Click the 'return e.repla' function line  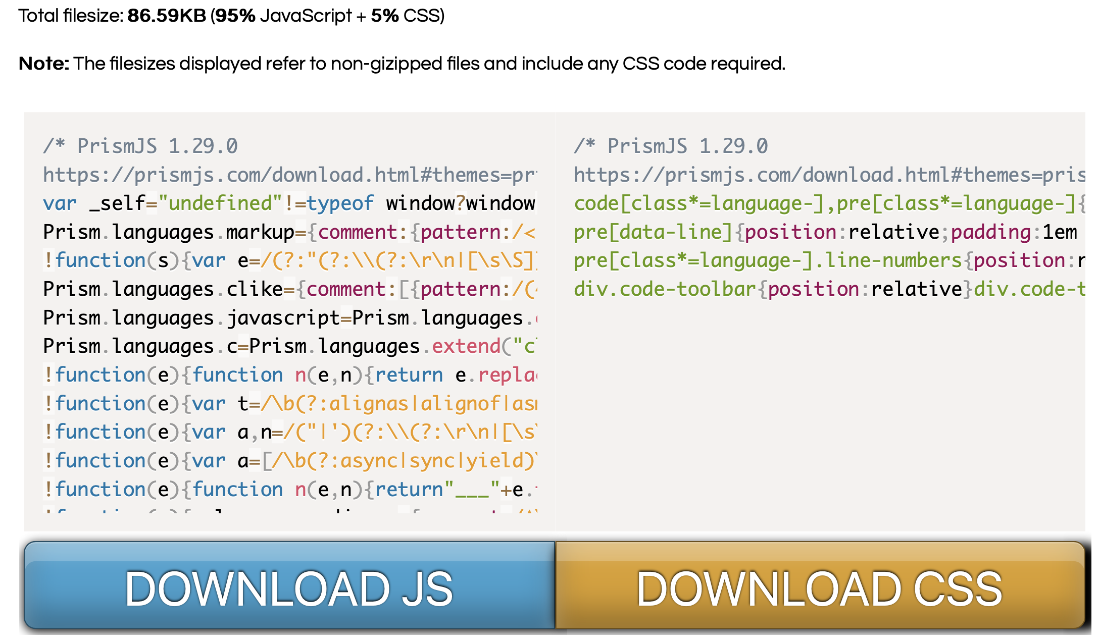click(290, 375)
